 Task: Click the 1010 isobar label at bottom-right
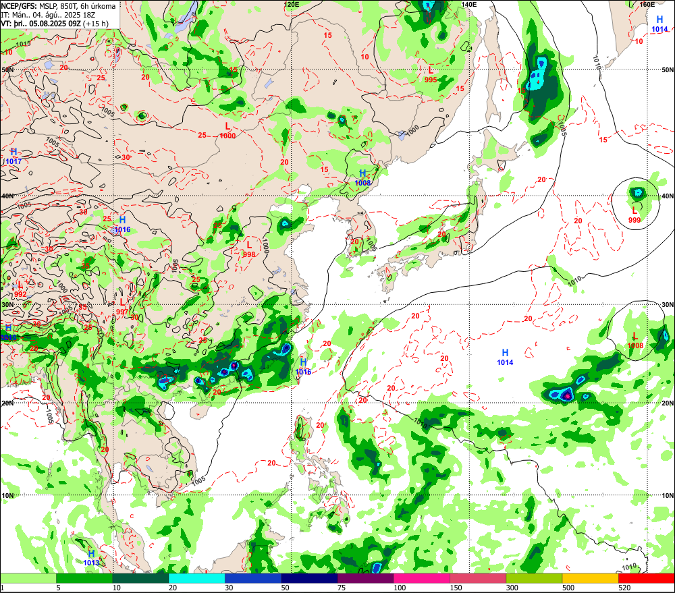[629, 567]
